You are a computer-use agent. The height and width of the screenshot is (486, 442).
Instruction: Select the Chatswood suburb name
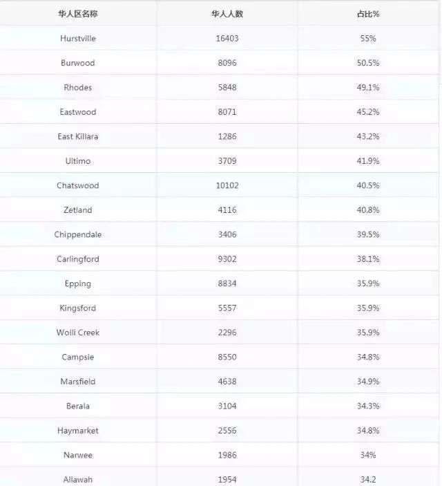tap(78, 185)
